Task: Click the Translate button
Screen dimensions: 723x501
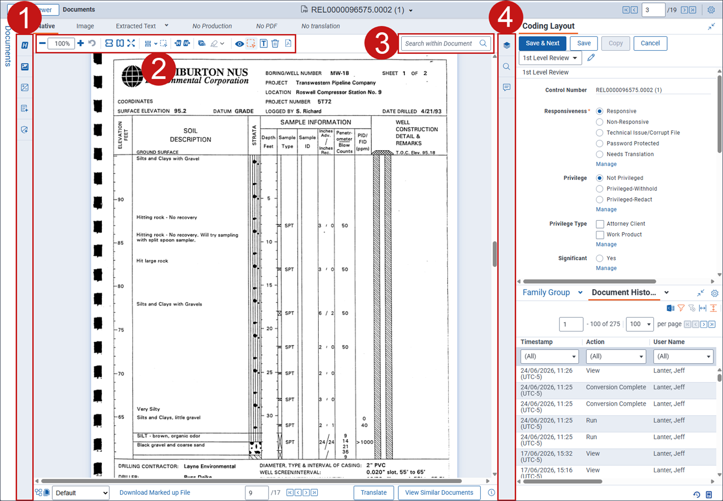Action: (374, 493)
